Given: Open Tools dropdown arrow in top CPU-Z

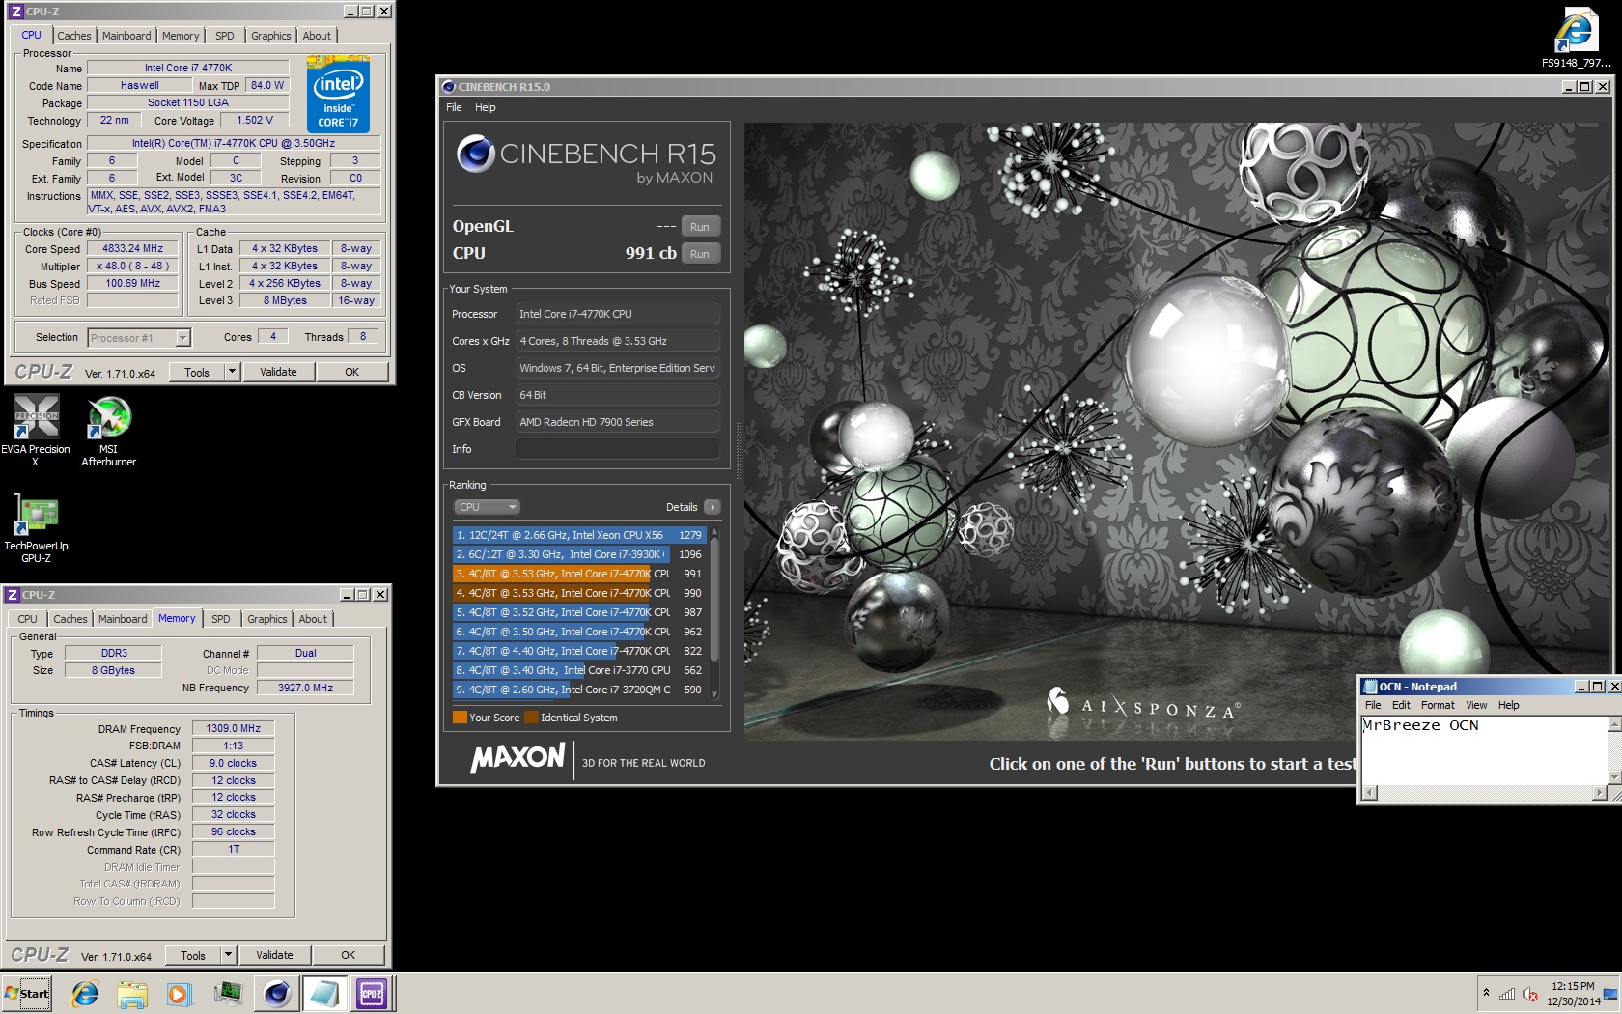Looking at the screenshot, I should click(232, 372).
